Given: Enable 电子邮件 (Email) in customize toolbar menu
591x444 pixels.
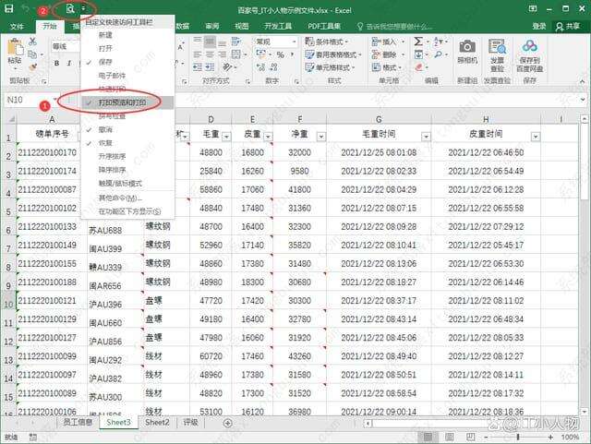Looking at the screenshot, I should (127, 76).
